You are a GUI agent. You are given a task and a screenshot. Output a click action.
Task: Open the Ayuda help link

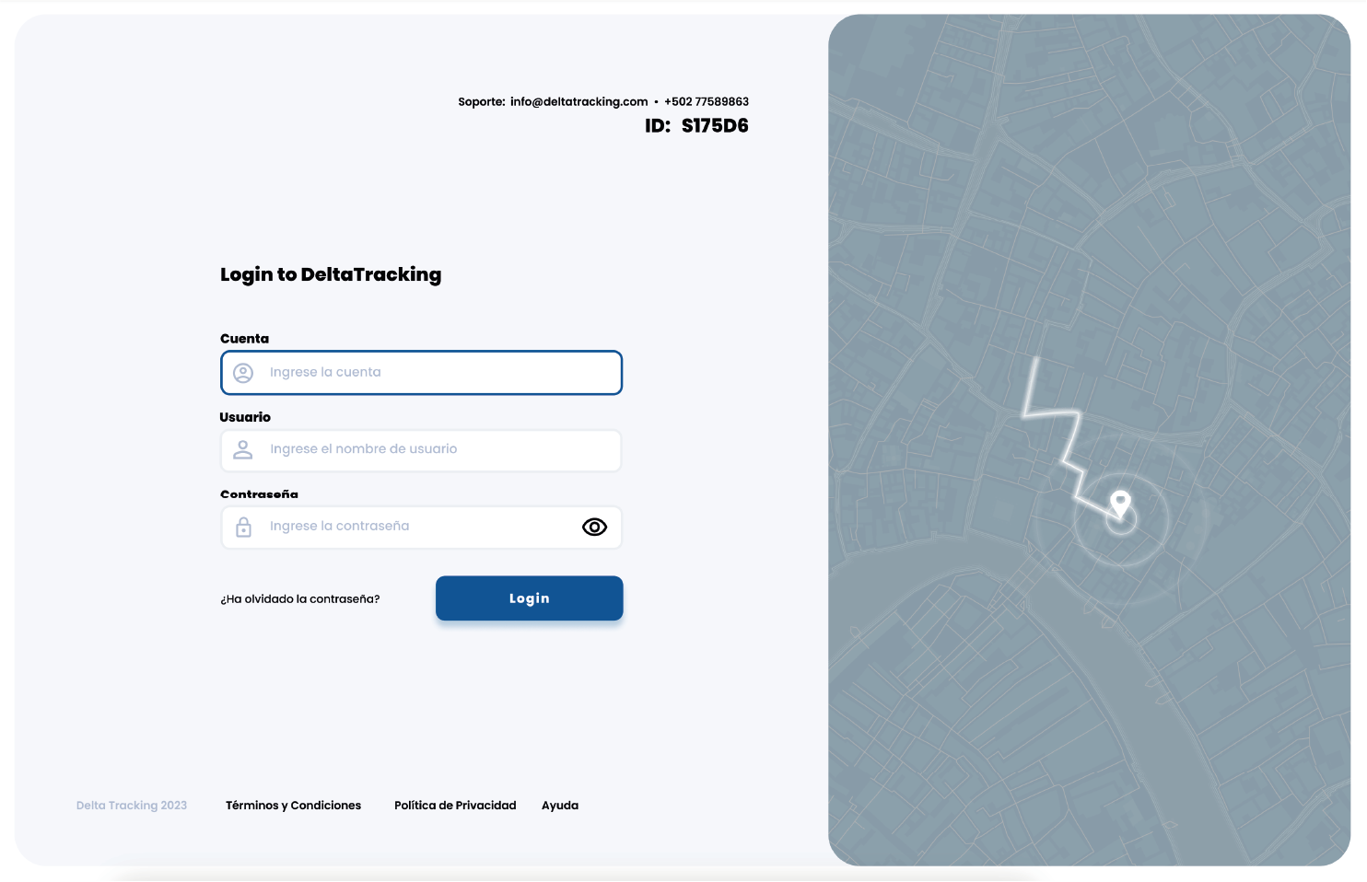560,806
